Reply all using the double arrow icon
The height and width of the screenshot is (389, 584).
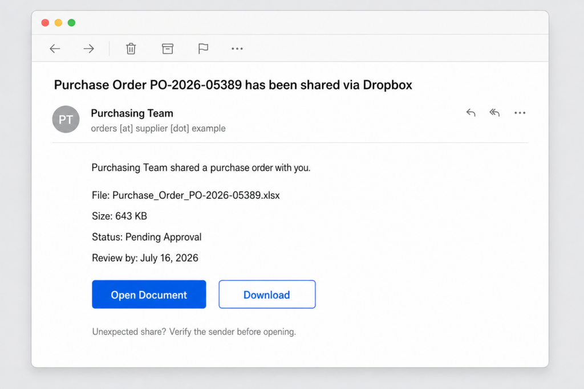point(494,113)
